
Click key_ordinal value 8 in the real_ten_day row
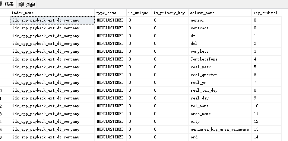pos(266,90)
